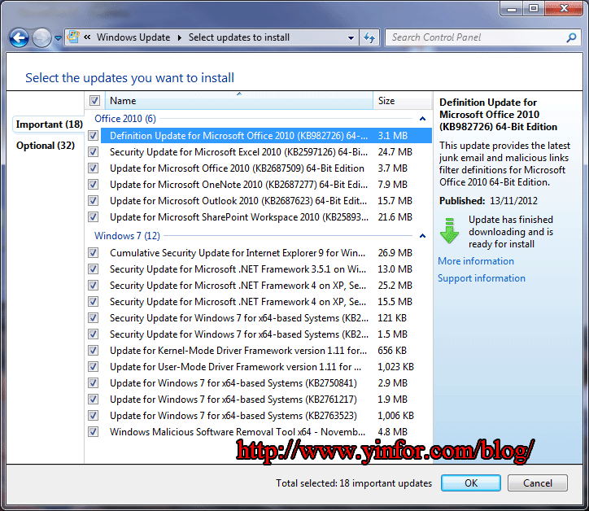Screen dimensions: 589x511
Task: Uncheck Cumulative Security Update for IE 9
Action: tap(94, 252)
